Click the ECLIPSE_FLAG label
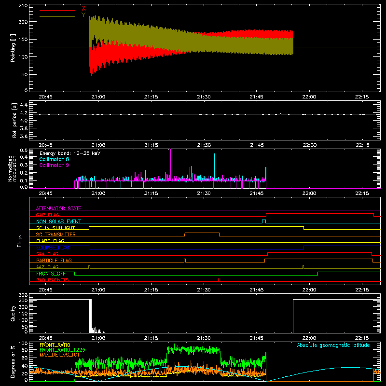 click(x=53, y=248)
